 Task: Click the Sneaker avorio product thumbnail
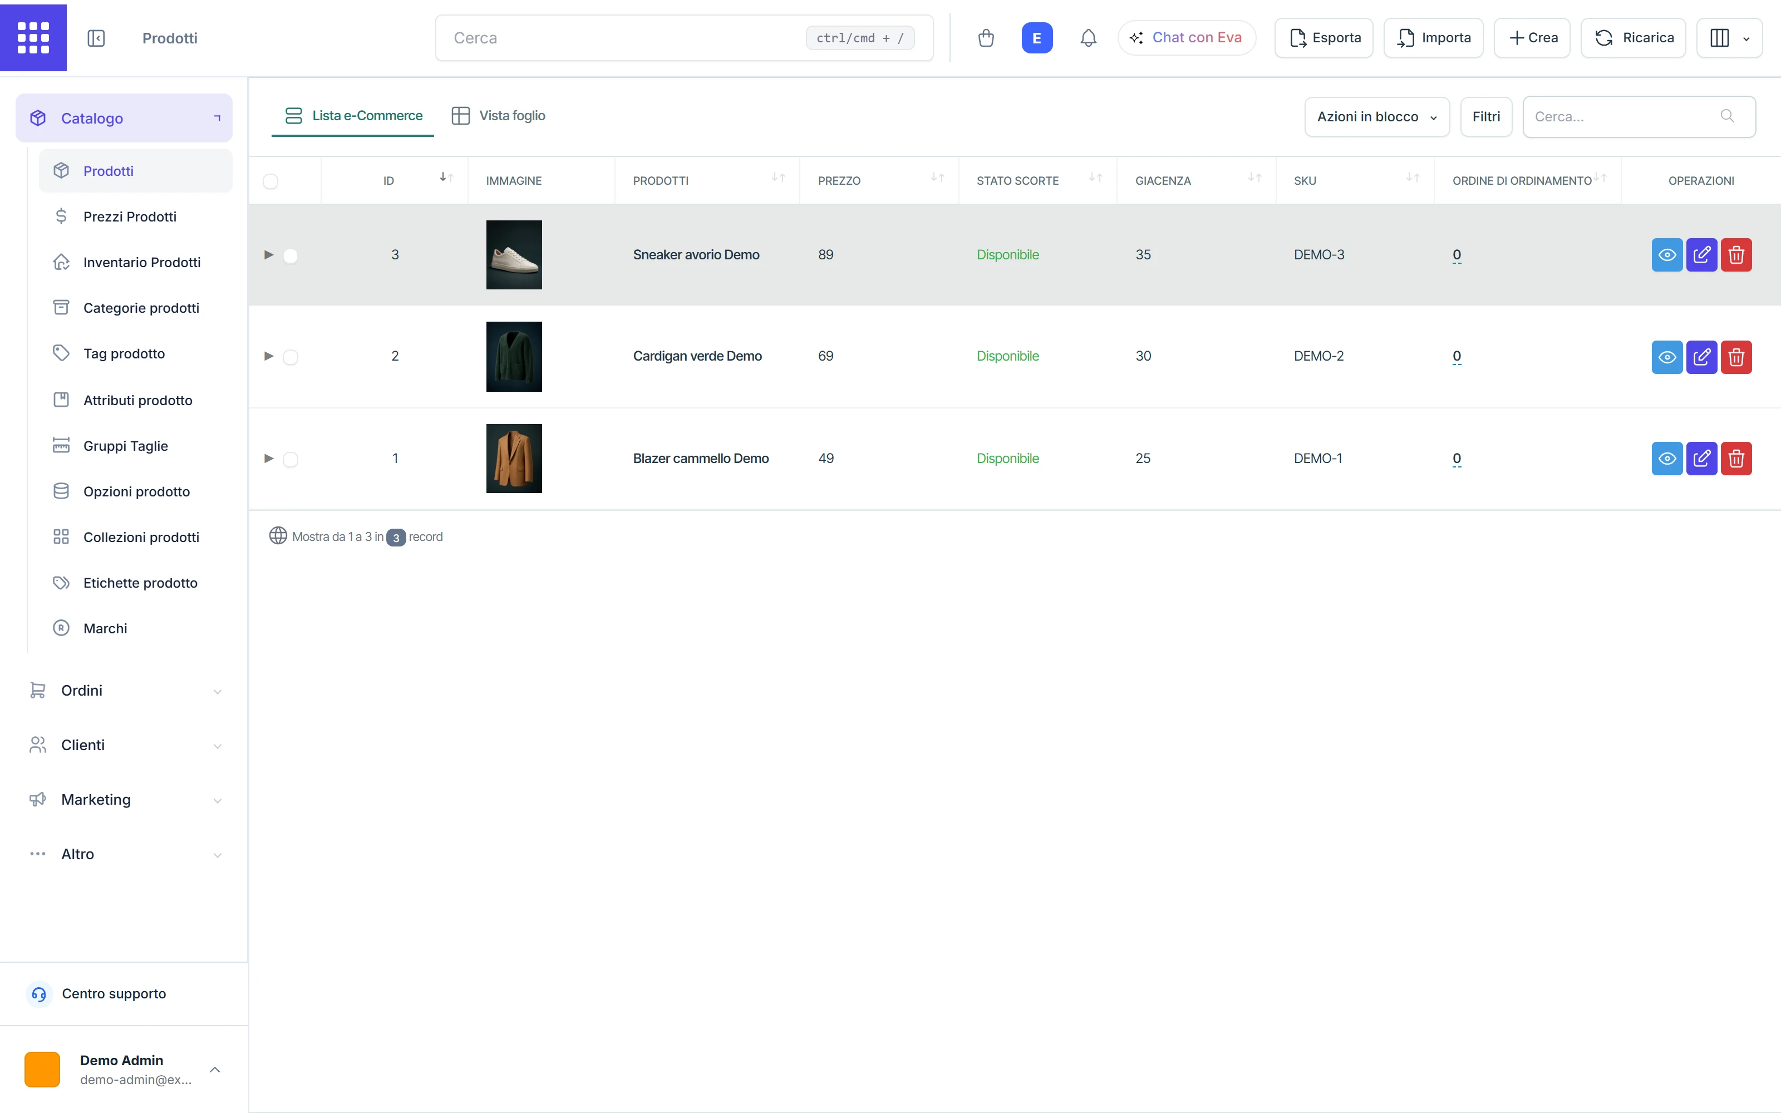tap(514, 255)
